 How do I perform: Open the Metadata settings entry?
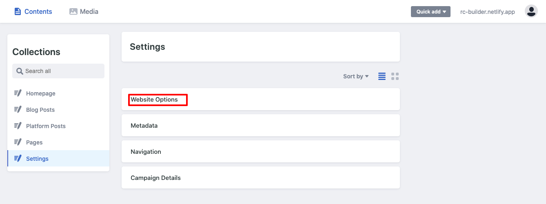[261, 125]
